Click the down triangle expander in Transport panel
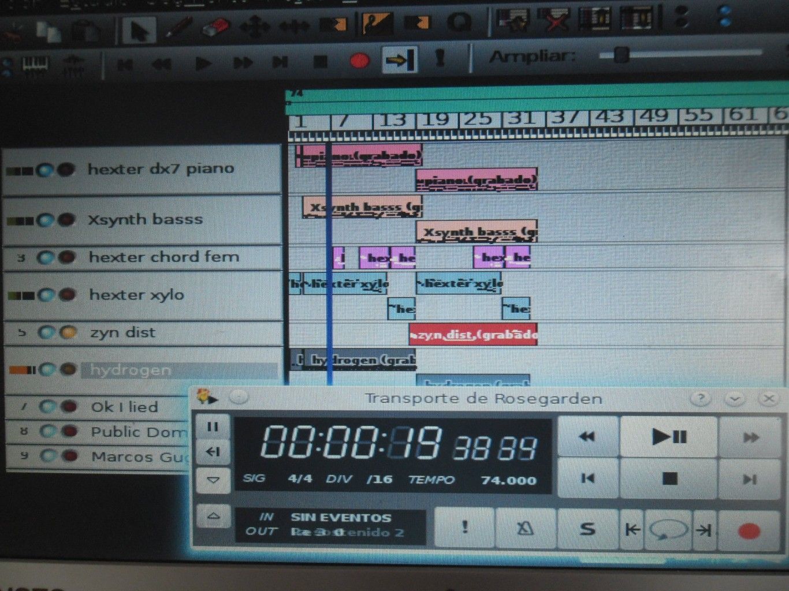 point(213,480)
